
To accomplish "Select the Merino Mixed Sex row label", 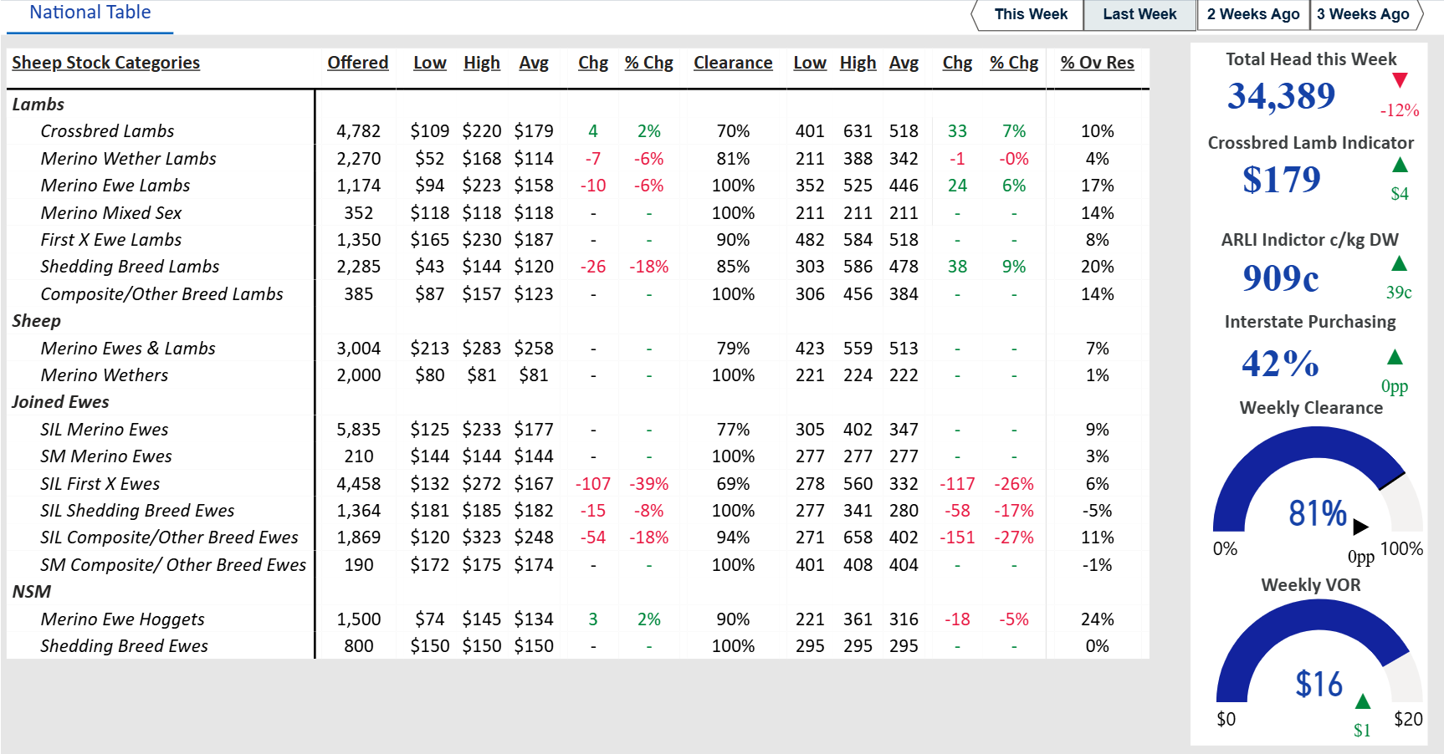I will click(111, 213).
